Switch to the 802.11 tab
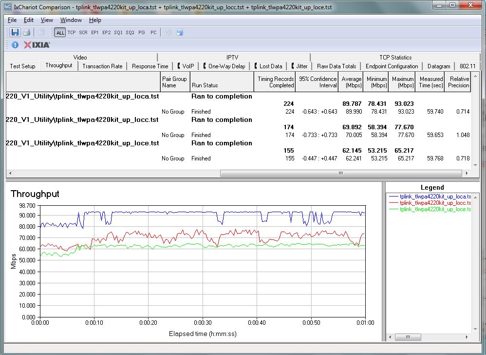Screen dimensions: 486x355 (467, 66)
